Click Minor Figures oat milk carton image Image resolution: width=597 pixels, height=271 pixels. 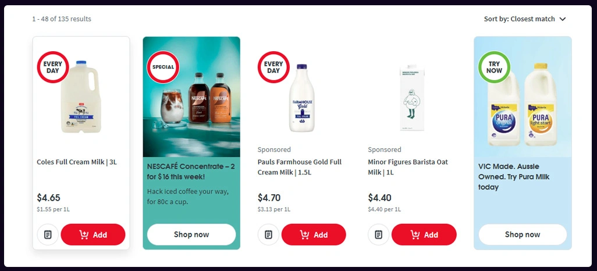click(x=412, y=97)
